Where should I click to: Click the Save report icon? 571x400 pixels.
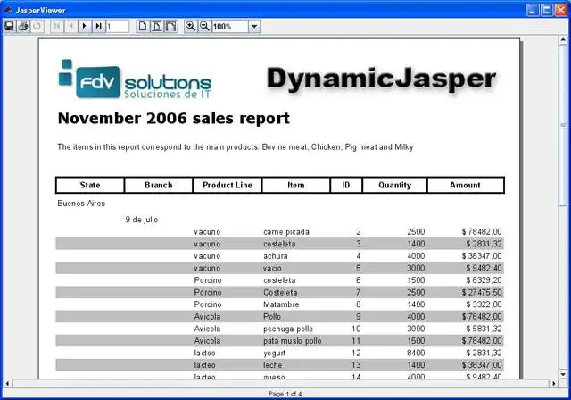(x=9, y=26)
